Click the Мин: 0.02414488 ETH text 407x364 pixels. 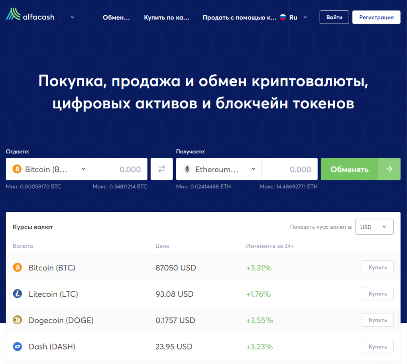tap(203, 187)
